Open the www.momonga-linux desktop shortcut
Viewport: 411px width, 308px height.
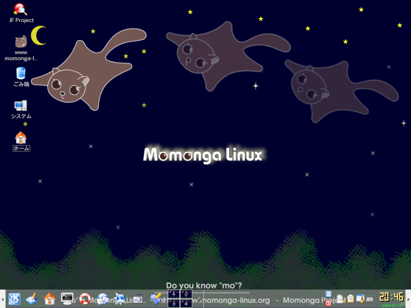click(21, 48)
